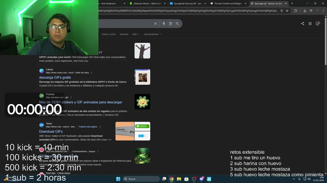Click the microphone icon in the system tray

299,179
